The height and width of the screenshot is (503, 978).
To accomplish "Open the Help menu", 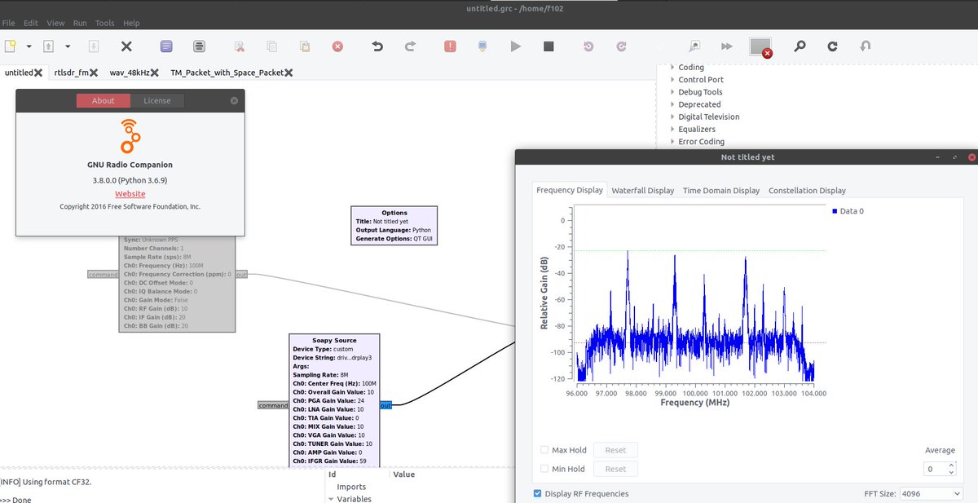I will point(131,23).
